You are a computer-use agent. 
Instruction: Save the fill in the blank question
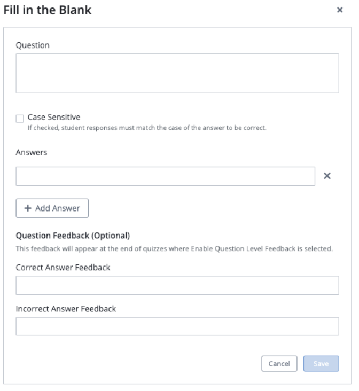tap(321, 363)
